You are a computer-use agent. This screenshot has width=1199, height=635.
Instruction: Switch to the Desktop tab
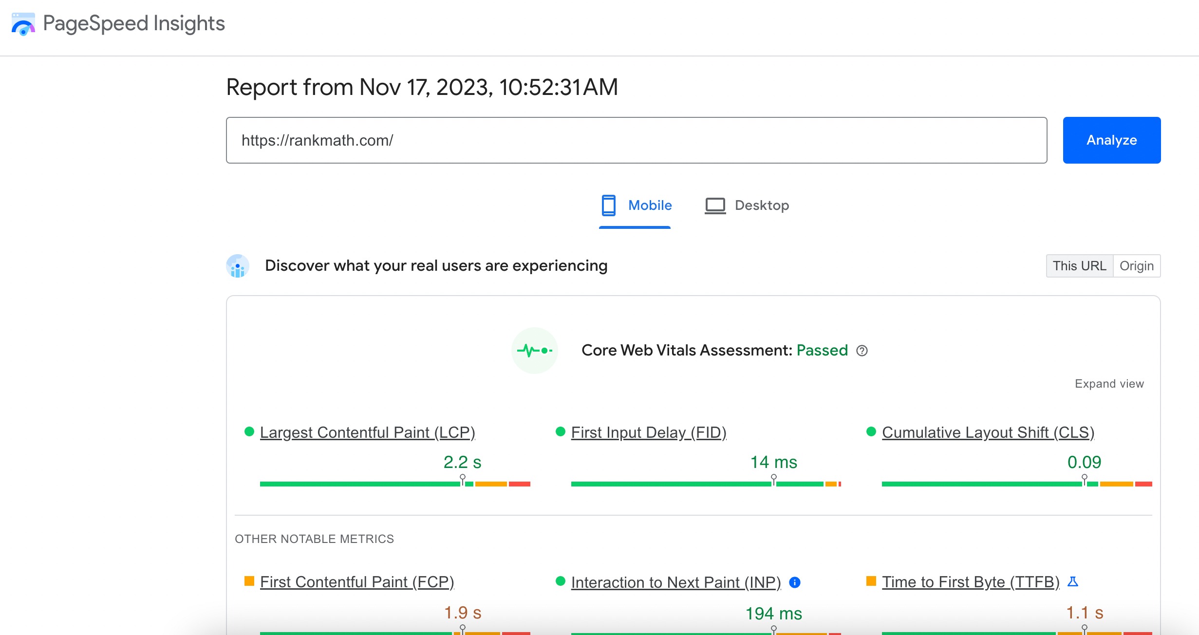pyautogui.click(x=747, y=205)
